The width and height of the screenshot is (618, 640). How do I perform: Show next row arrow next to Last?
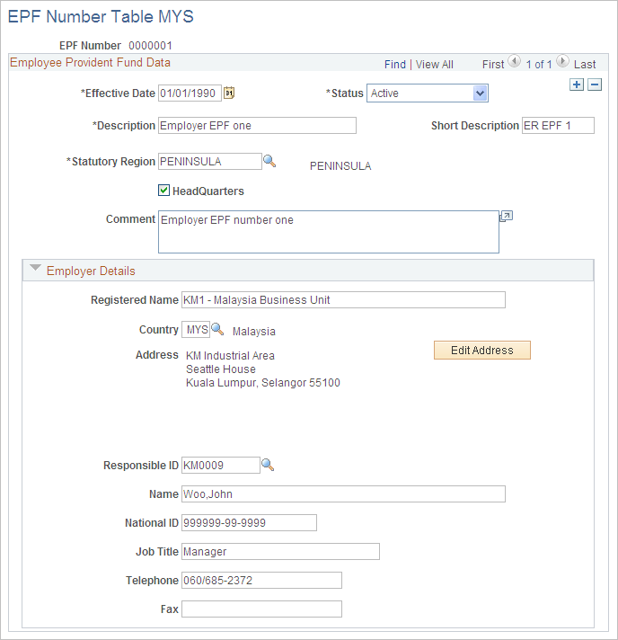pyautogui.click(x=562, y=62)
